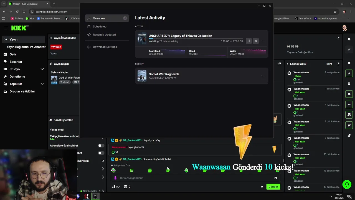This screenshot has width=355, height=200.
Task: Click the shop icon below chat input
Action: click(x=125, y=187)
